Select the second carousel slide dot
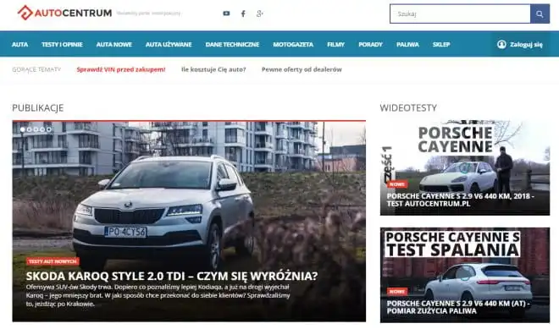The height and width of the screenshot is (329, 559). (x=30, y=129)
